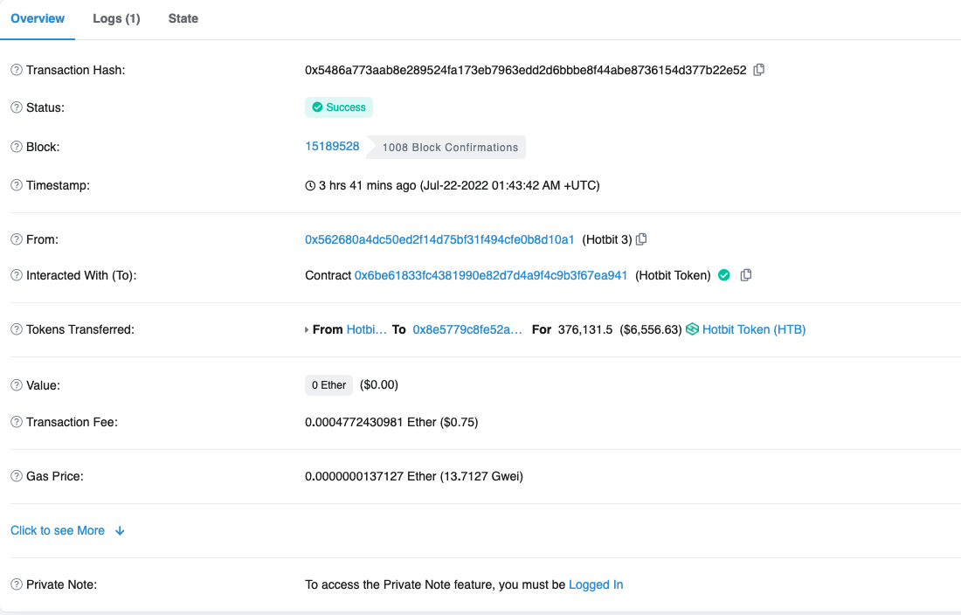Click help icon next to Gas Price

coord(17,476)
